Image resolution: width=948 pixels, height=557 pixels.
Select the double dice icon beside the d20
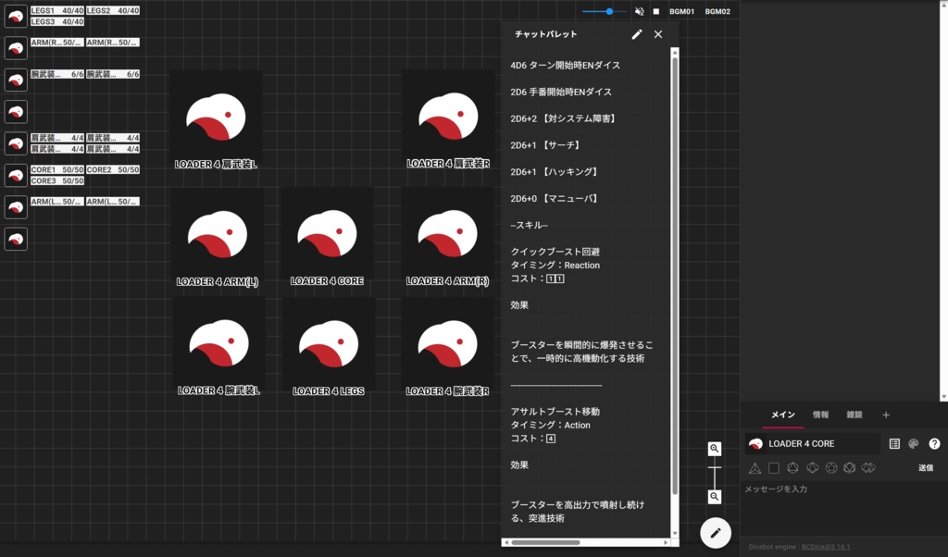click(870, 468)
